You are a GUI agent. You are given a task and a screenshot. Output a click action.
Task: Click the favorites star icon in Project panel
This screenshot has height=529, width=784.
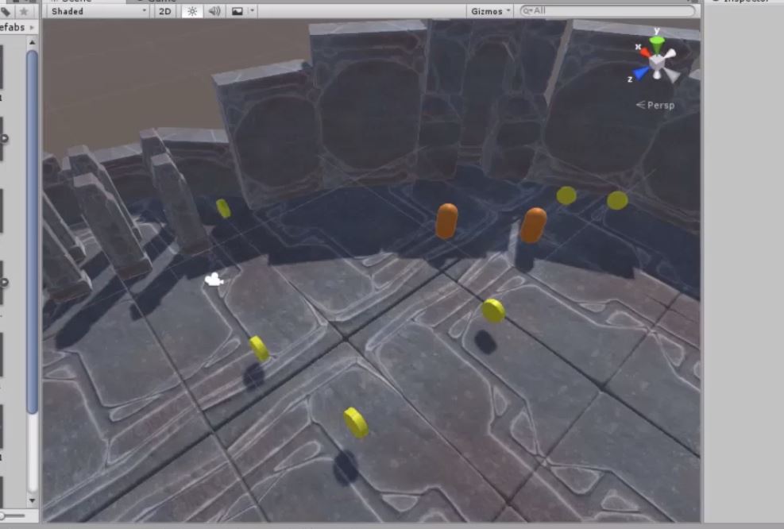(x=24, y=10)
